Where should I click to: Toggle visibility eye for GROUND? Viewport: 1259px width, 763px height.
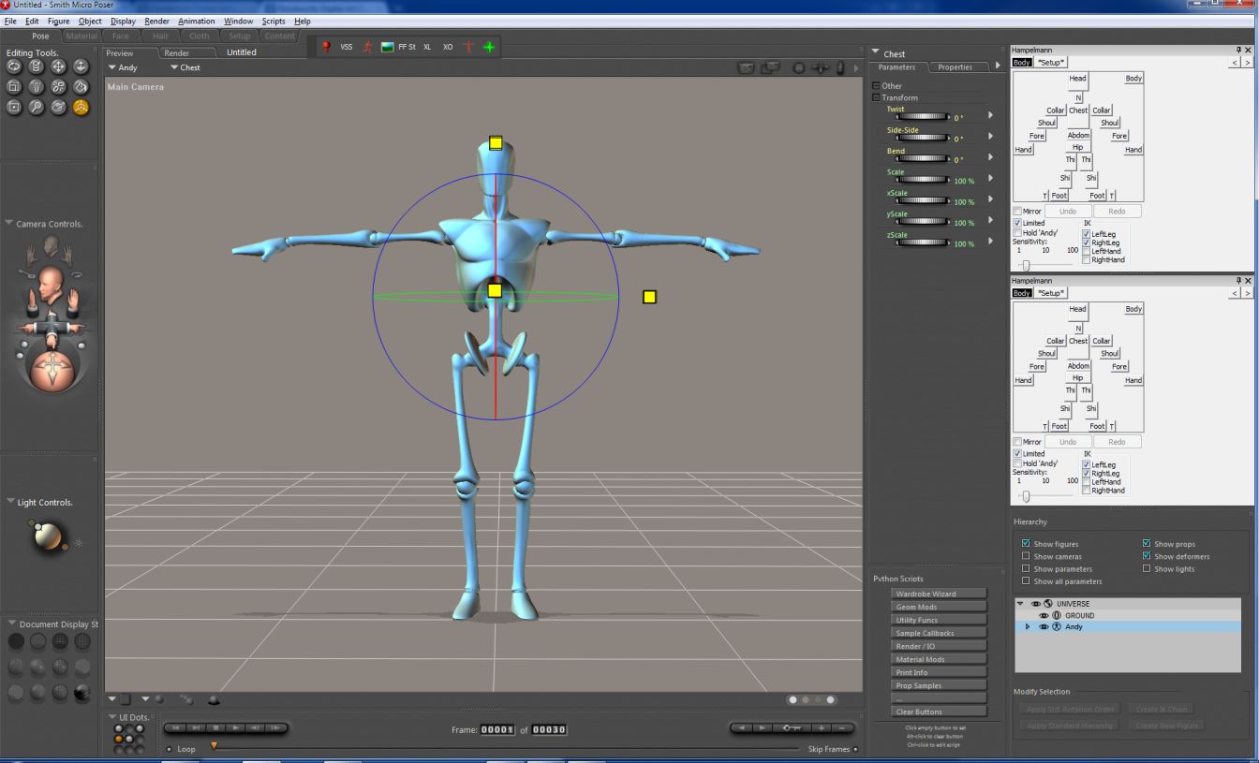(1043, 615)
